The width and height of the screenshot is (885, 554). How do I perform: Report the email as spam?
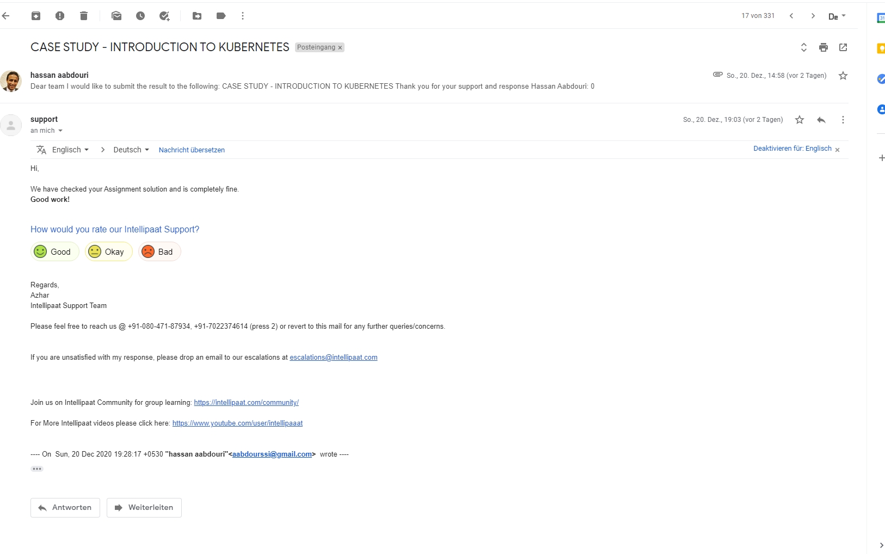tap(60, 16)
